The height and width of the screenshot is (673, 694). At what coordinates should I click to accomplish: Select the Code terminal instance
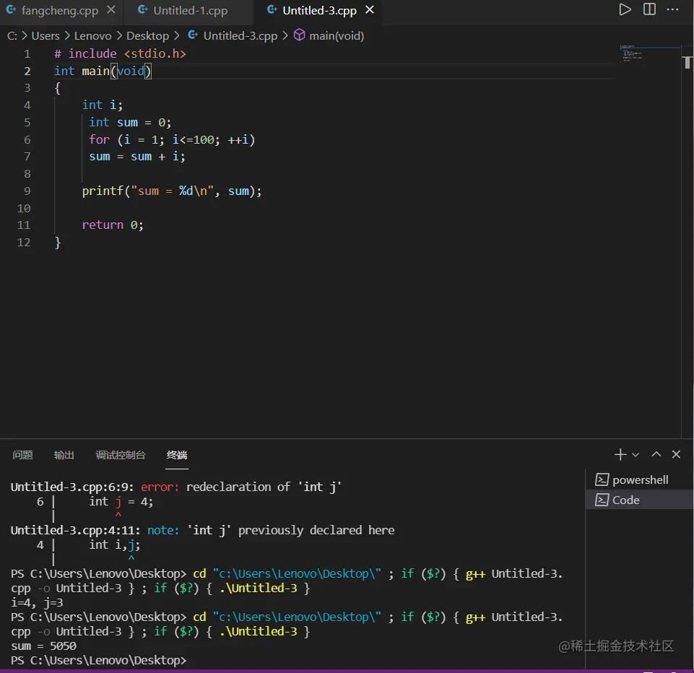point(639,500)
